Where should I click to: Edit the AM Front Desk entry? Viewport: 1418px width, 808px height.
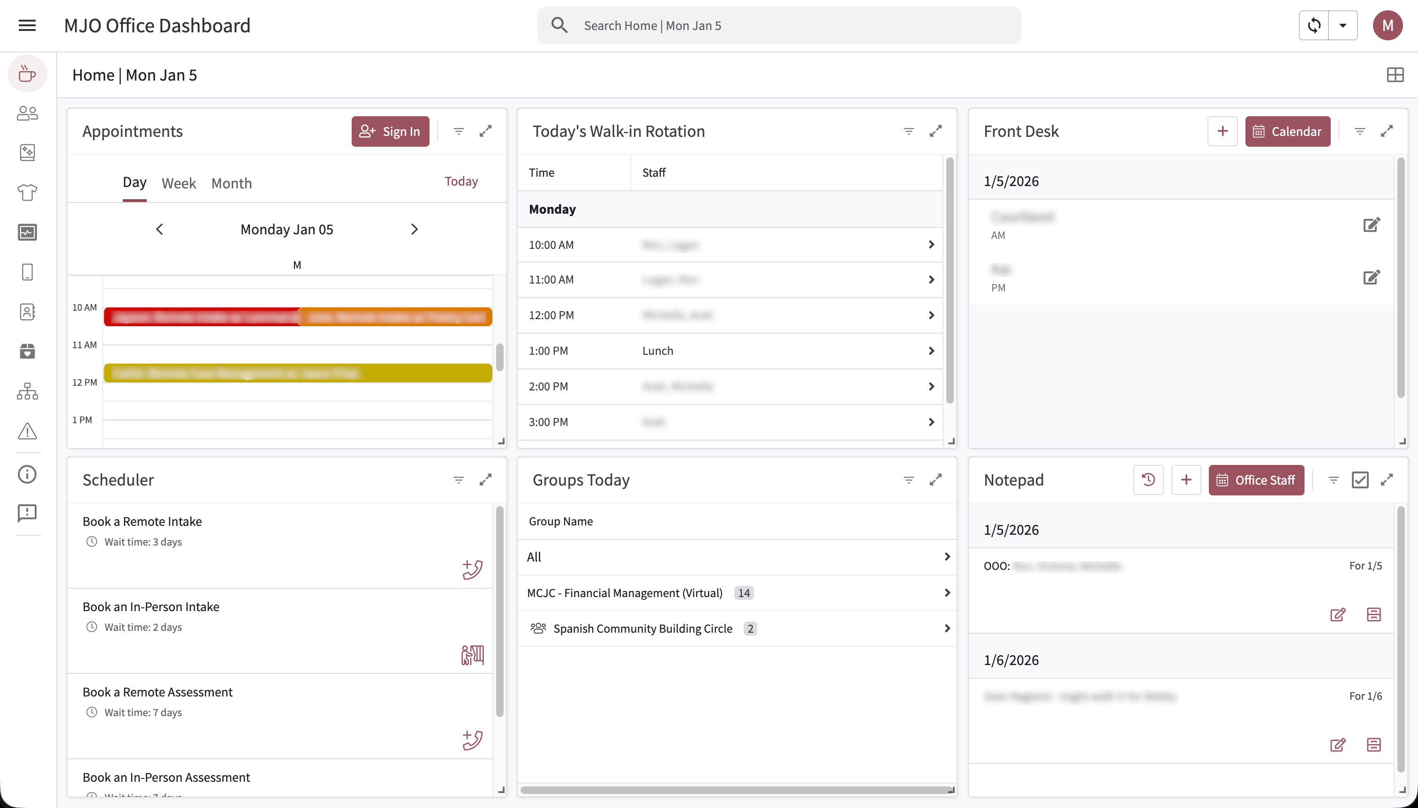point(1371,225)
